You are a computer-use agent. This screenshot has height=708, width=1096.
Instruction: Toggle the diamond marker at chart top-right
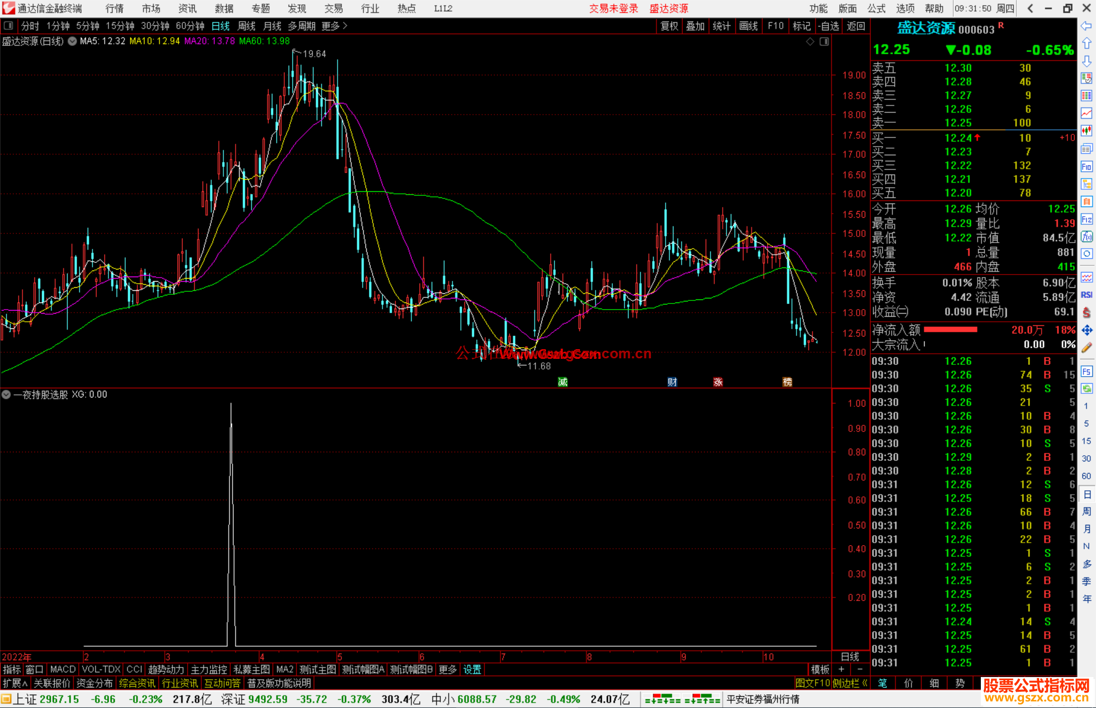pos(810,42)
